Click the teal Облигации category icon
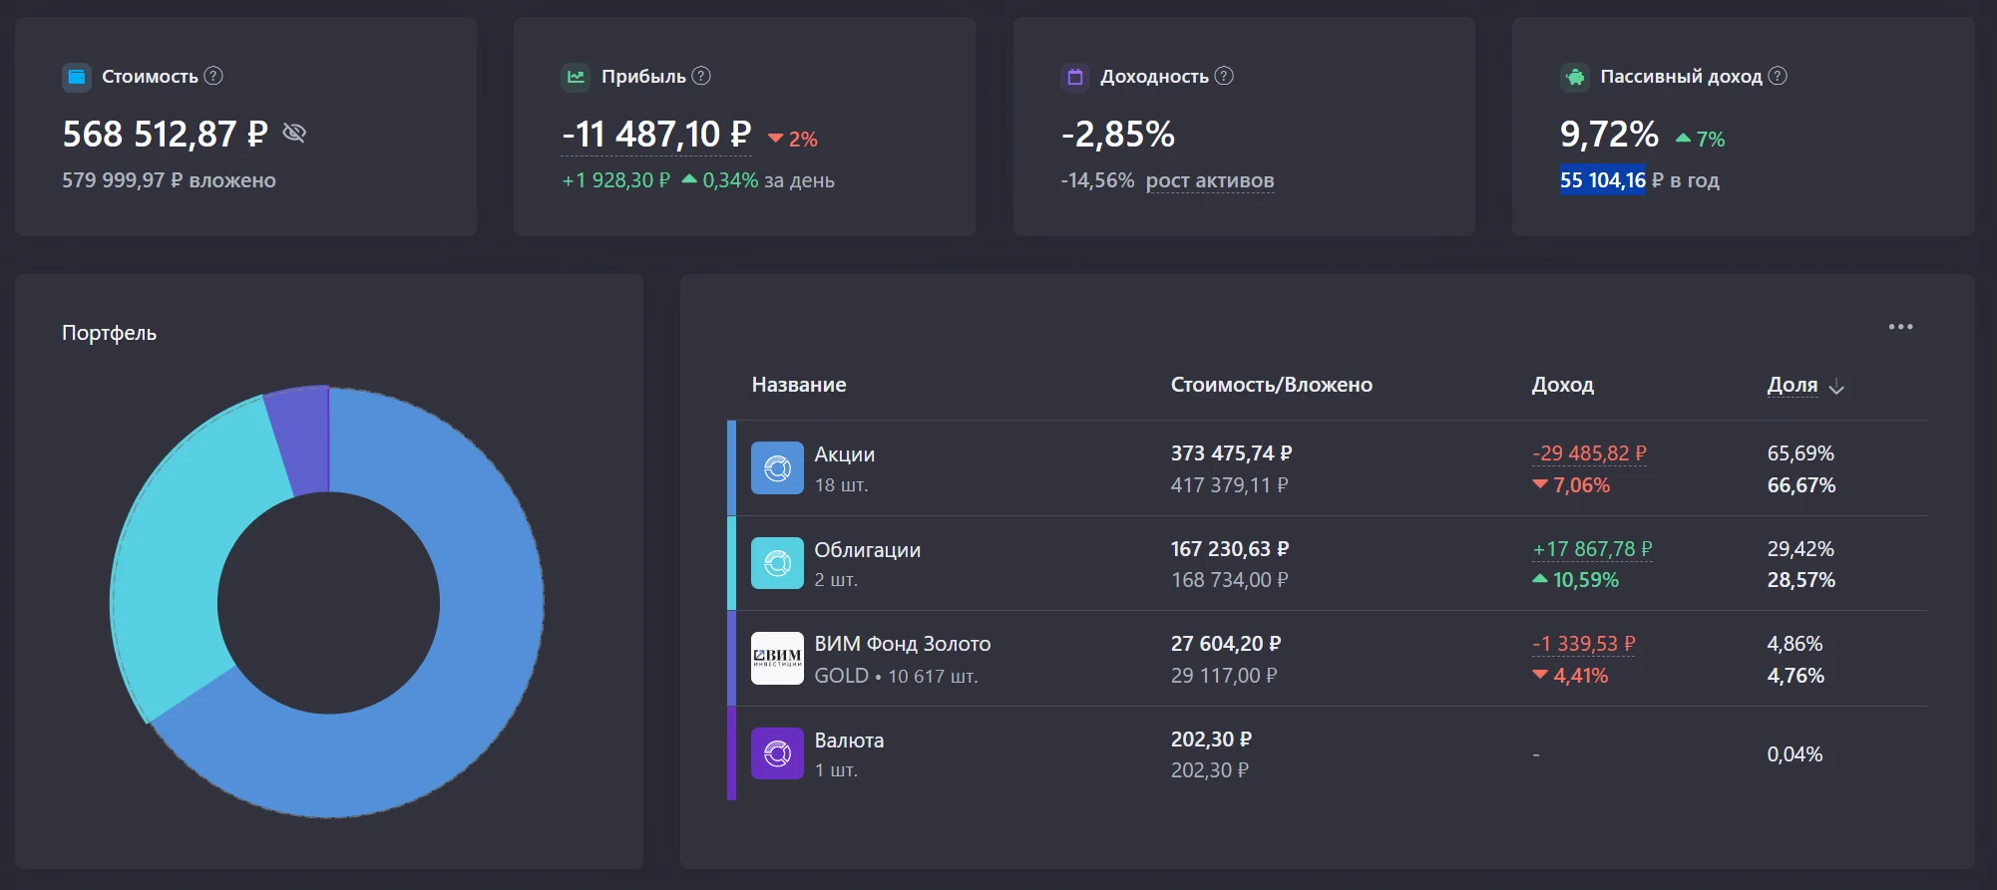The height and width of the screenshot is (890, 1997). point(777,563)
